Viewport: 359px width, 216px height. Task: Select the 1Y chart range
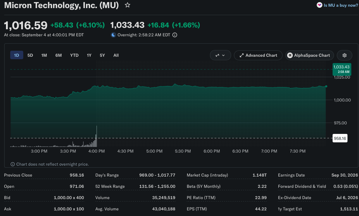point(89,55)
